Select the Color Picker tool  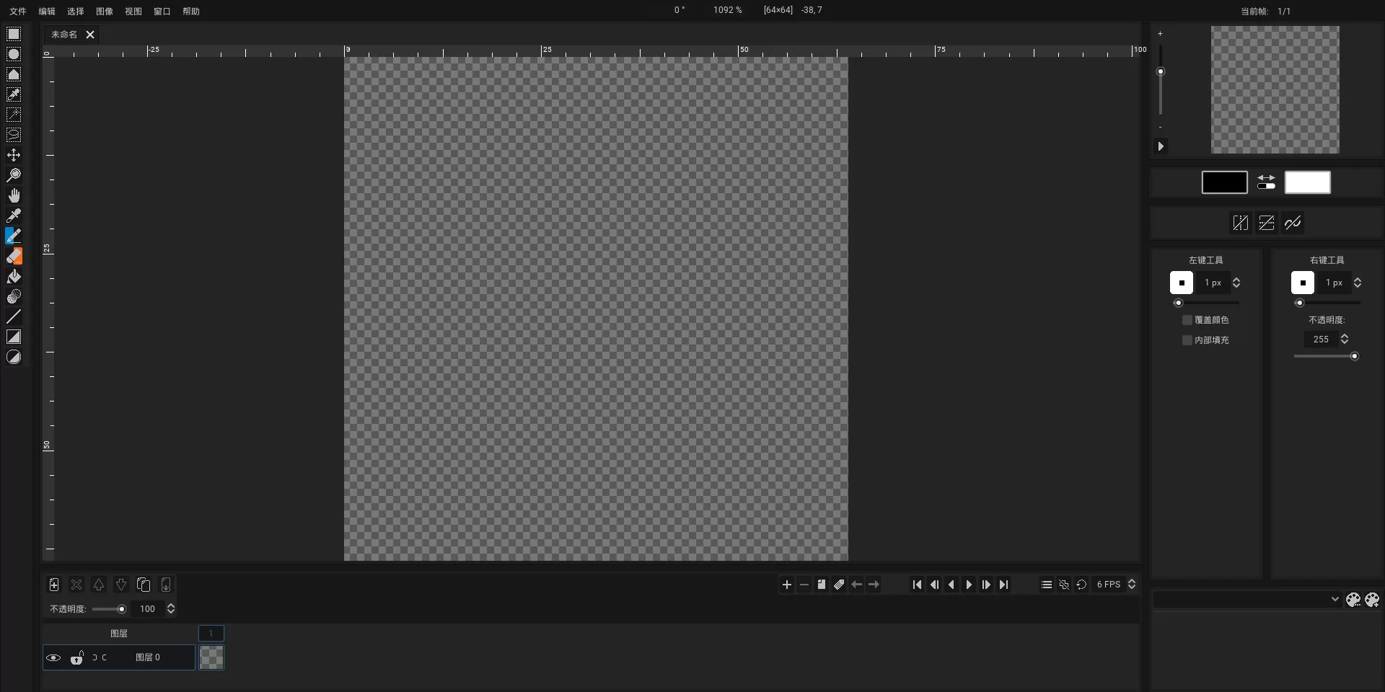coord(14,215)
